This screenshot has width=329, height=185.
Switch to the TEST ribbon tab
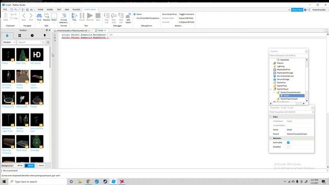(x=59, y=10)
